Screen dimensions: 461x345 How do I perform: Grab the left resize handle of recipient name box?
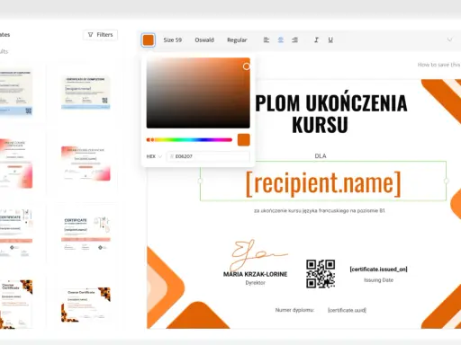coord(200,181)
